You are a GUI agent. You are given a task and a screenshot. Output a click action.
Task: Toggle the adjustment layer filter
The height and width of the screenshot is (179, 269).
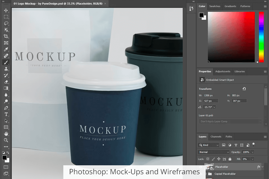(230, 145)
